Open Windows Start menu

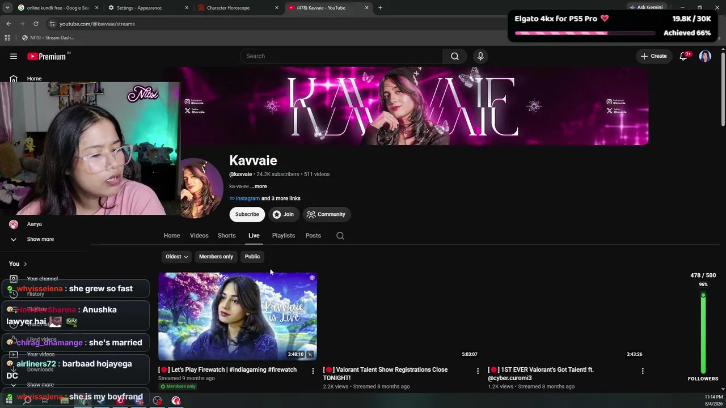pyautogui.click(x=9, y=400)
